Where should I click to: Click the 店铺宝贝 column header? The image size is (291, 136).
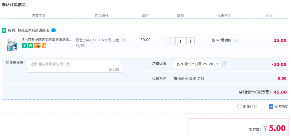point(39,16)
